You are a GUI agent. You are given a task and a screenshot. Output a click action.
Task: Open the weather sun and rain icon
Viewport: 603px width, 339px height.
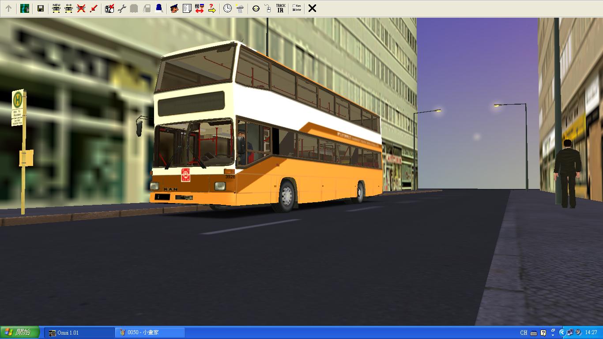coord(240,8)
